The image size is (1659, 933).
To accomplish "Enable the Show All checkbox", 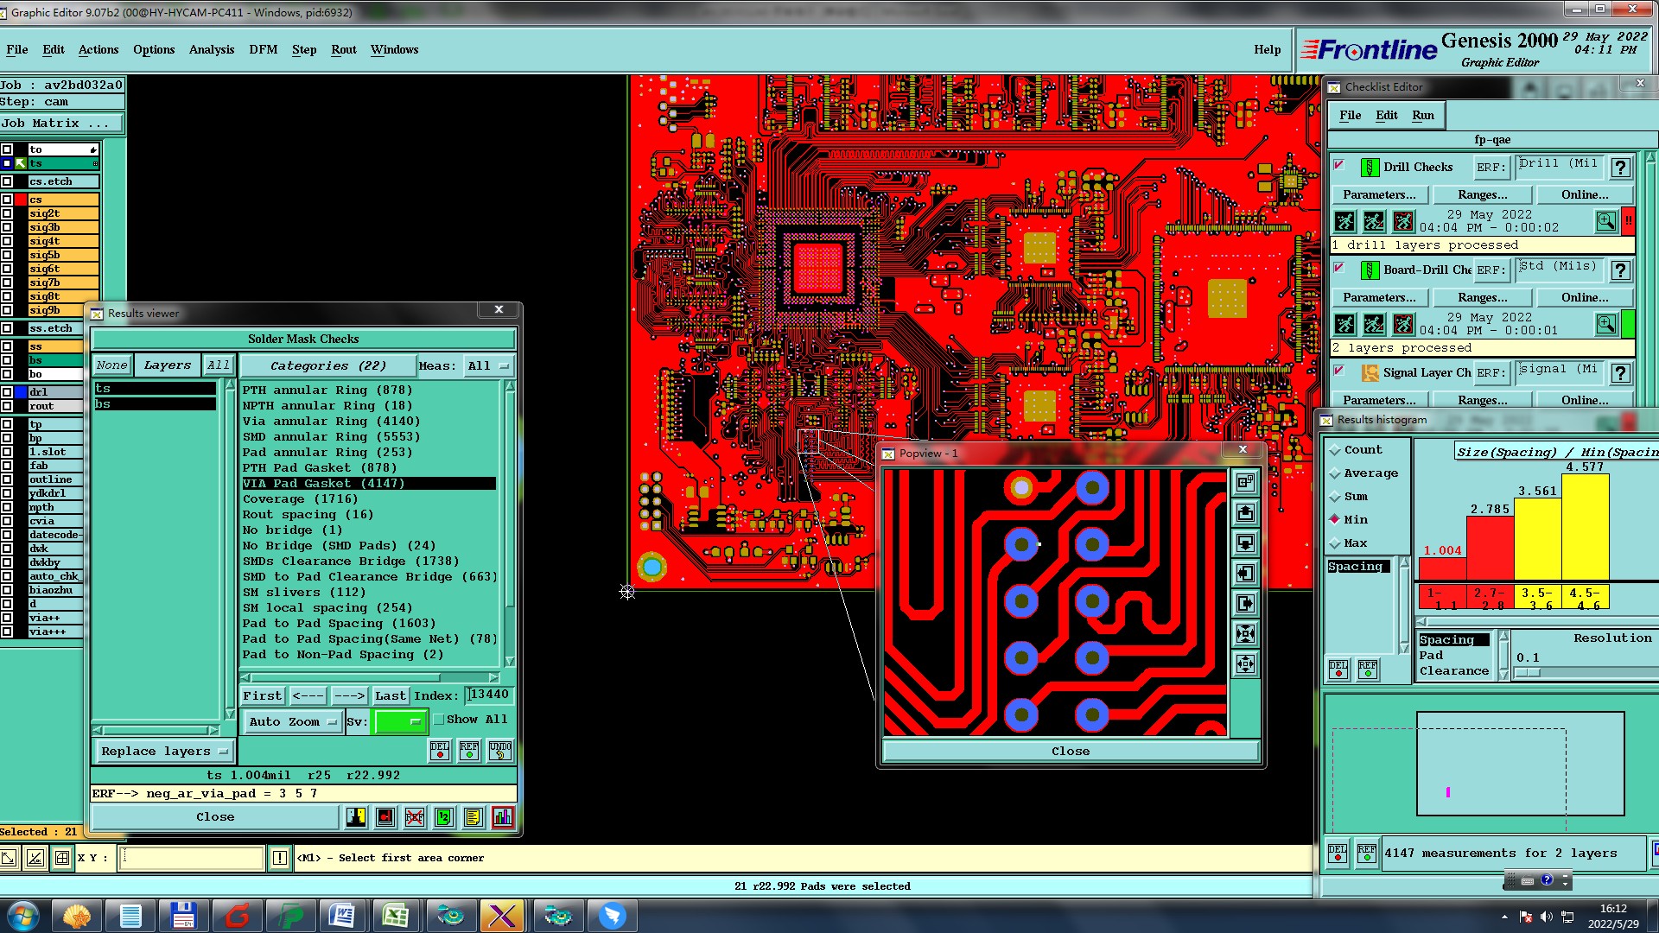I will tap(439, 720).
